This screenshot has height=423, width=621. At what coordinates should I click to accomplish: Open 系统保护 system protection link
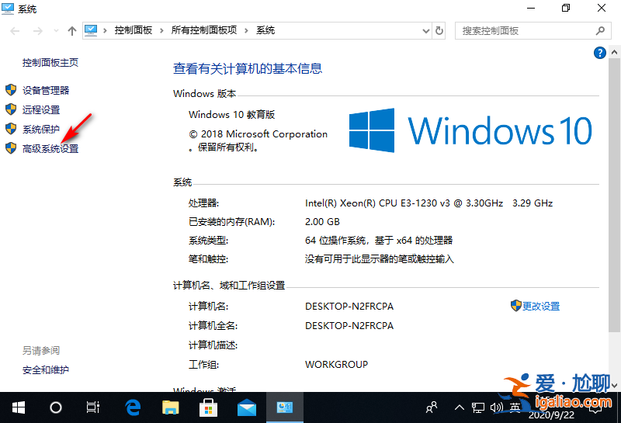(x=41, y=129)
